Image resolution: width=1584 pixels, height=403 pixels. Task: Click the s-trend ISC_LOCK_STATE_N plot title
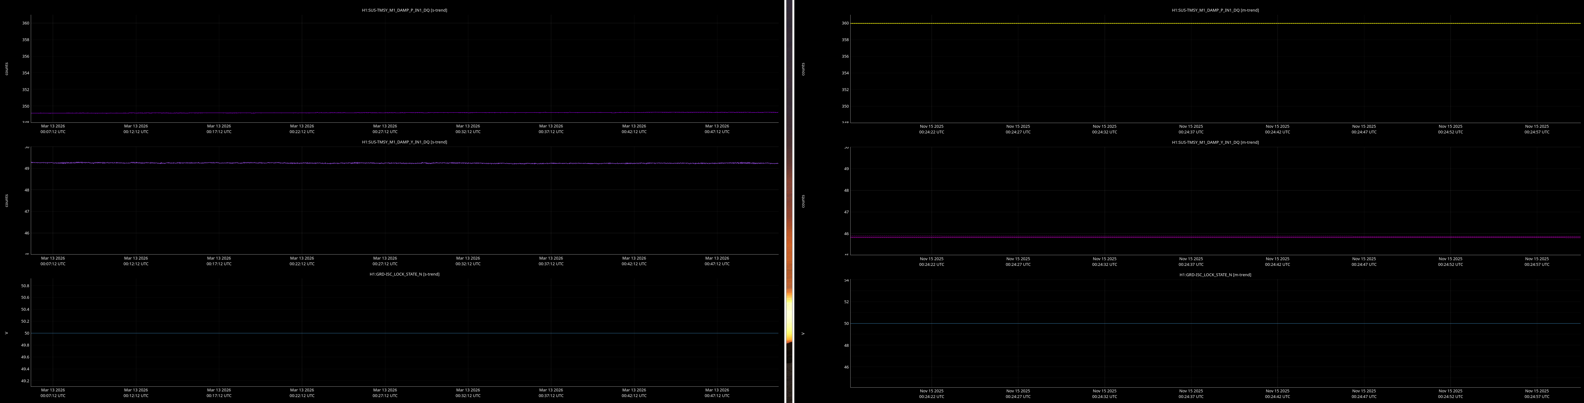coord(404,274)
